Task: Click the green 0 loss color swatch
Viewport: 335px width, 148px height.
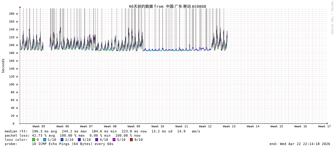Action: [x=34, y=140]
